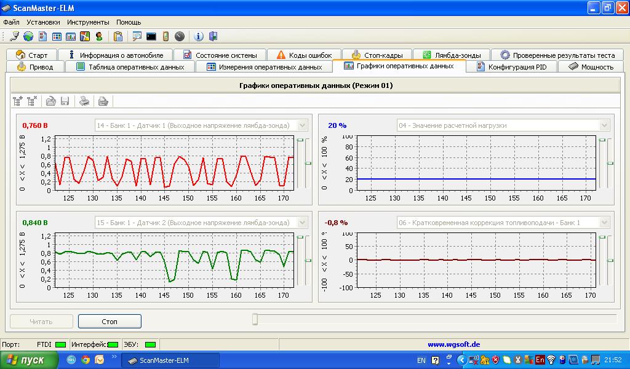Click the bar chart toolbar icon
The width and height of the screenshot is (630, 369).
click(71, 36)
